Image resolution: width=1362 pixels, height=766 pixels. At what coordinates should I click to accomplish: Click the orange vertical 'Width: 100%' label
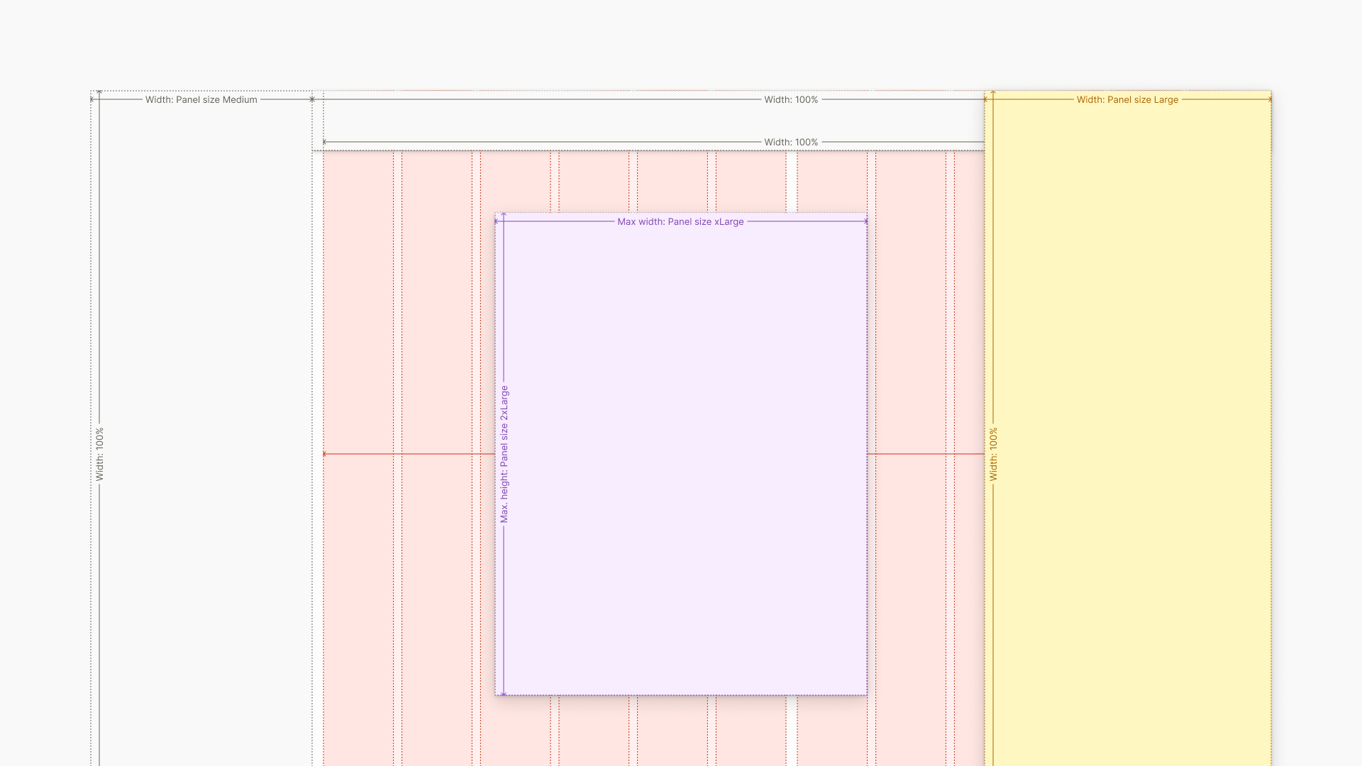pos(993,454)
